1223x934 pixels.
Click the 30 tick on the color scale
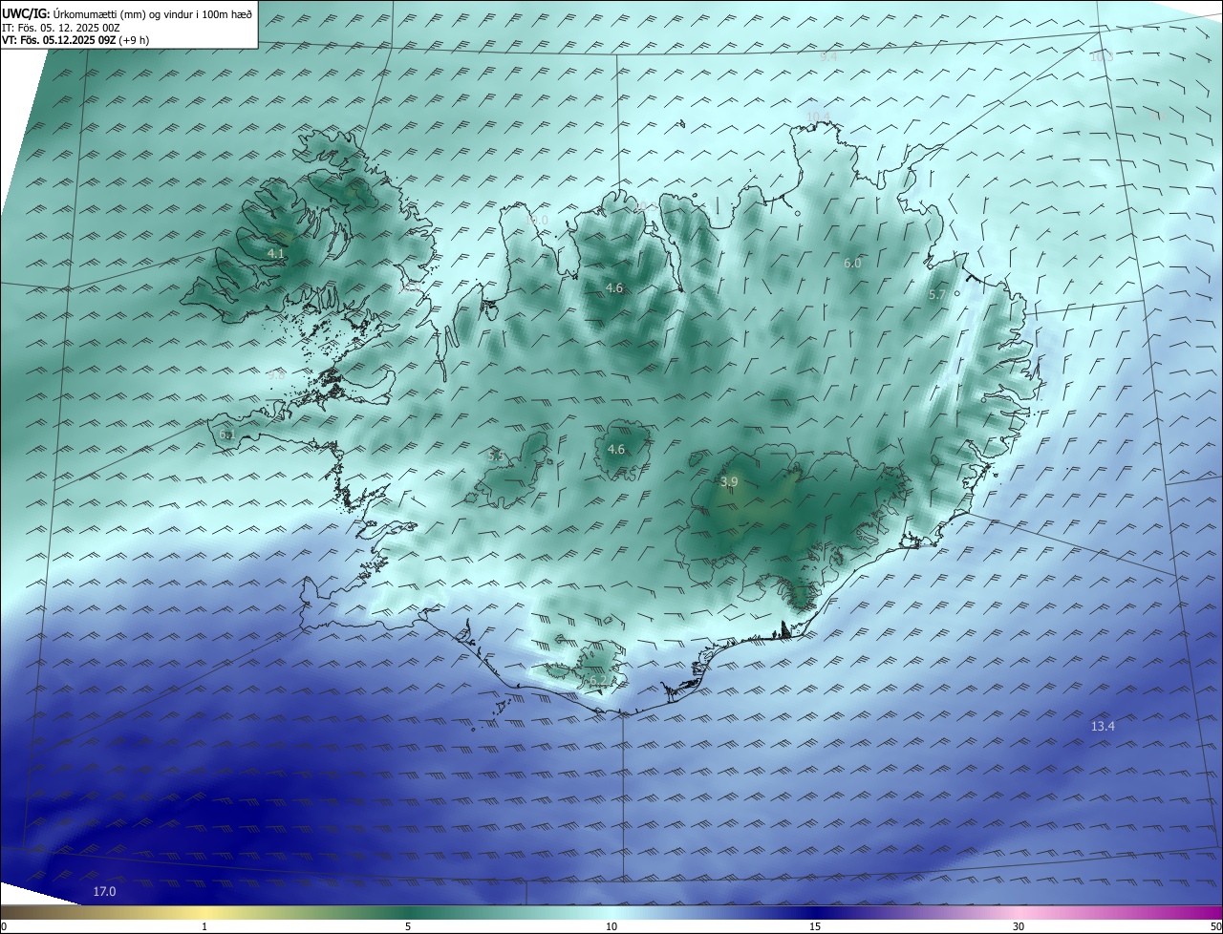point(1019,926)
